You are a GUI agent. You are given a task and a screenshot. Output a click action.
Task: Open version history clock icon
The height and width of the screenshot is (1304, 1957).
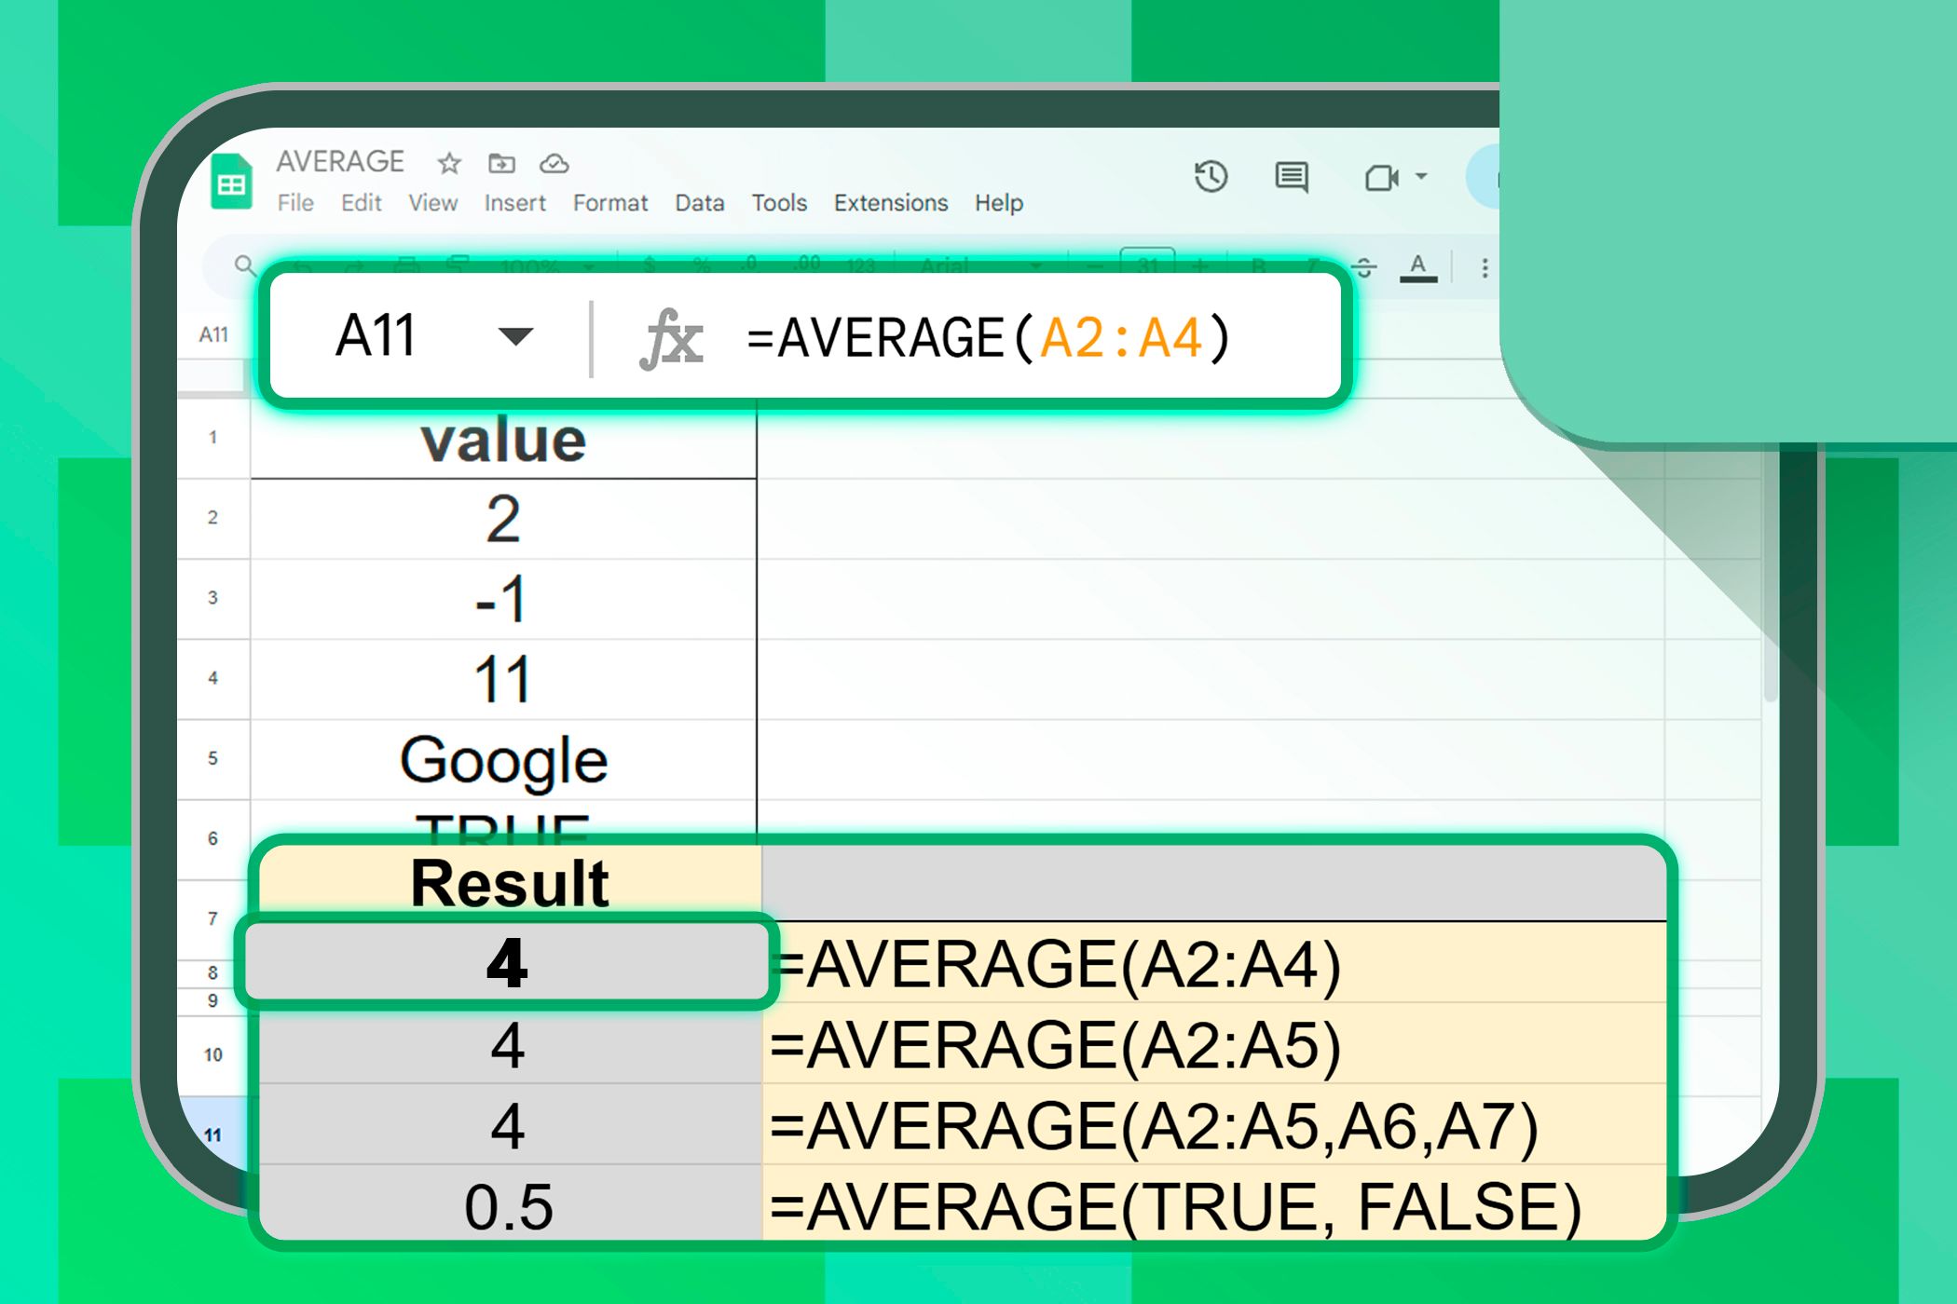pyautogui.click(x=1211, y=177)
